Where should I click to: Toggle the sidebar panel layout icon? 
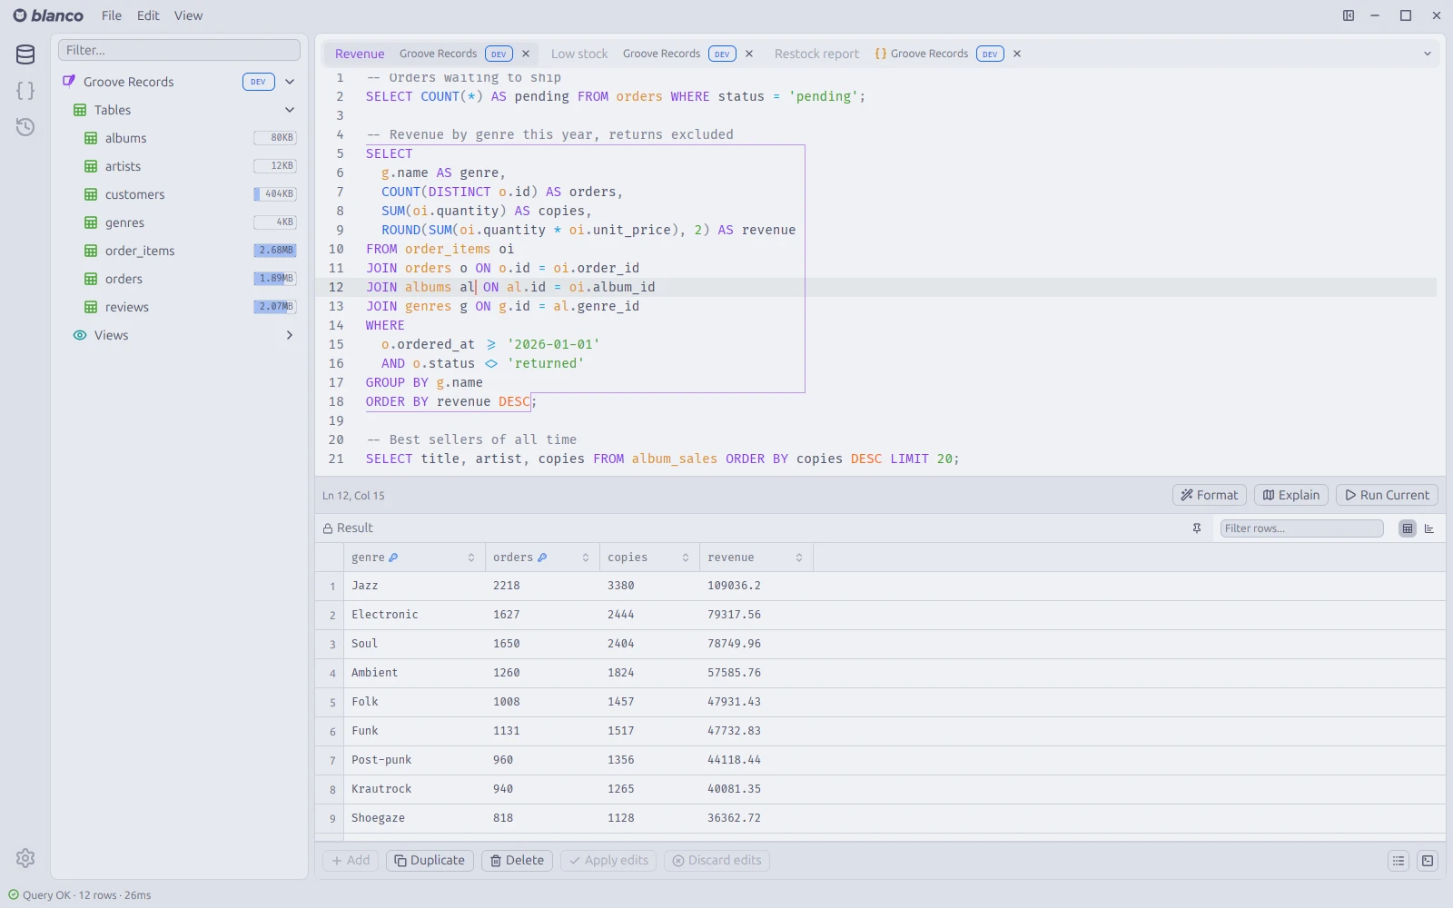click(1349, 15)
